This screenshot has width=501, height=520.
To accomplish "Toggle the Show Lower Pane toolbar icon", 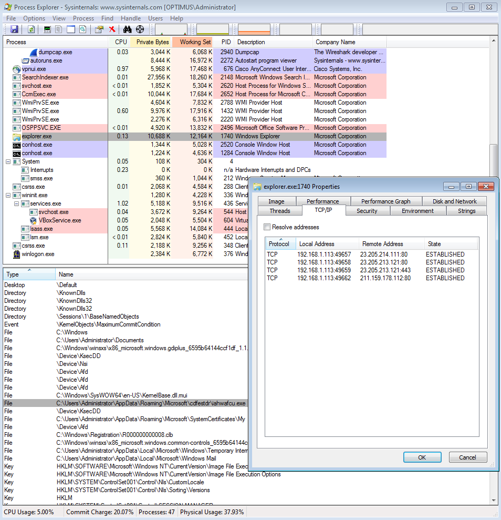I will (71, 29).
